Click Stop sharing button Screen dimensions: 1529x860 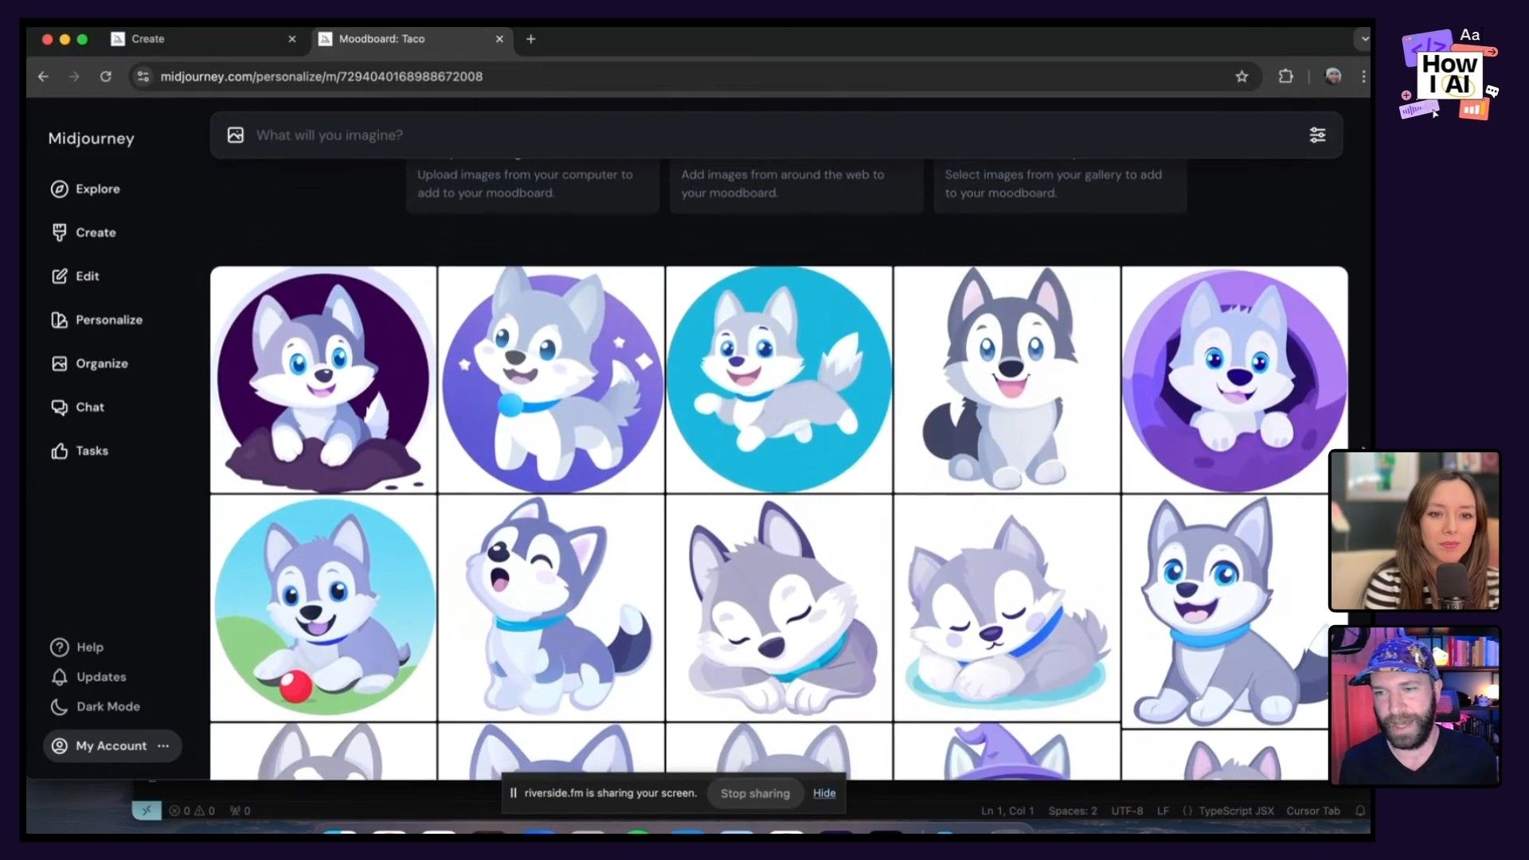pos(755,793)
